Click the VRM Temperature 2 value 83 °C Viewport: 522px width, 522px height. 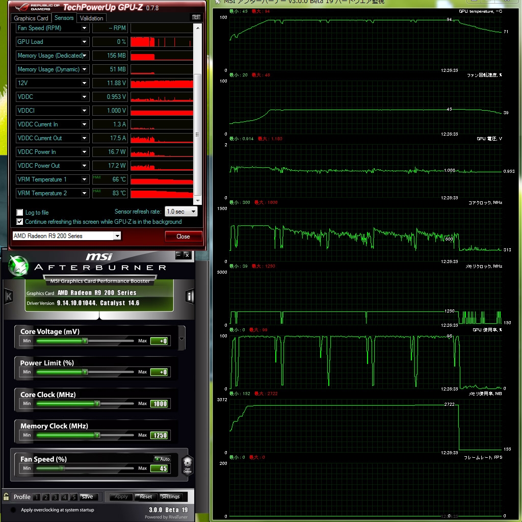tap(110, 193)
